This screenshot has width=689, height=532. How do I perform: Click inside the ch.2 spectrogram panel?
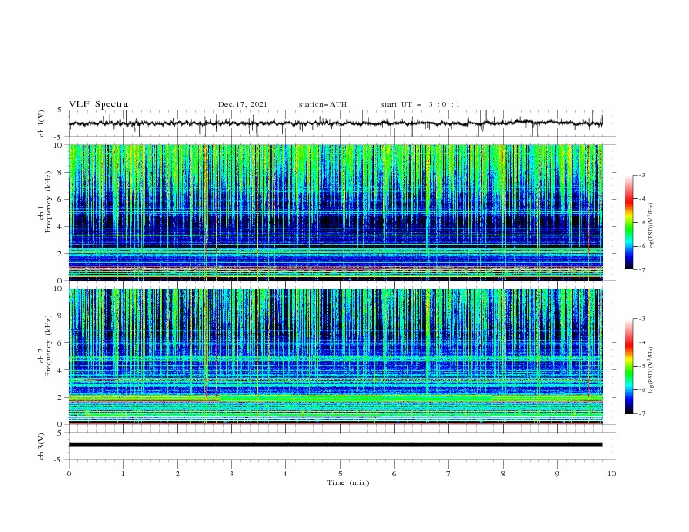tap(335, 356)
